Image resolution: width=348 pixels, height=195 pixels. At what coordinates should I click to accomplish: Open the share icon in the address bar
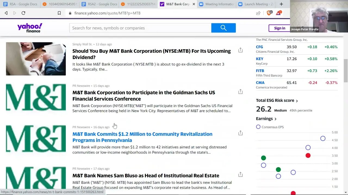tap(258, 13)
